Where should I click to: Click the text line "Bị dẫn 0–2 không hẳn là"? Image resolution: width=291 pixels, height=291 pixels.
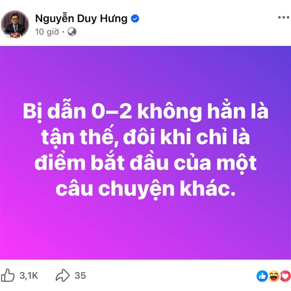145,112
